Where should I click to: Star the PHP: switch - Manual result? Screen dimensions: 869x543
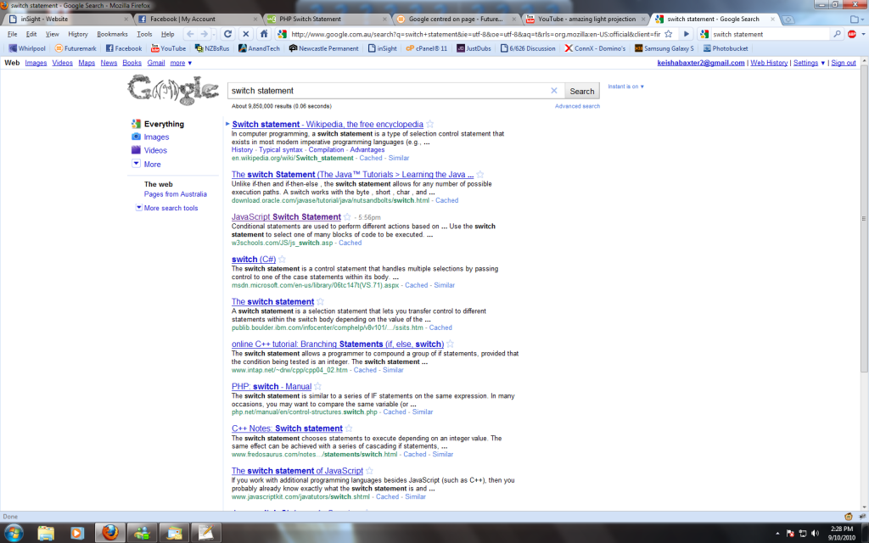coord(317,386)
